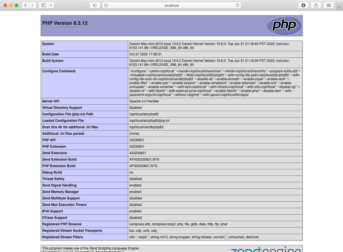The height and width of the screenshot is (252, 343).
Task: Click the Zend Engine logo
Action: click(266, 250)
